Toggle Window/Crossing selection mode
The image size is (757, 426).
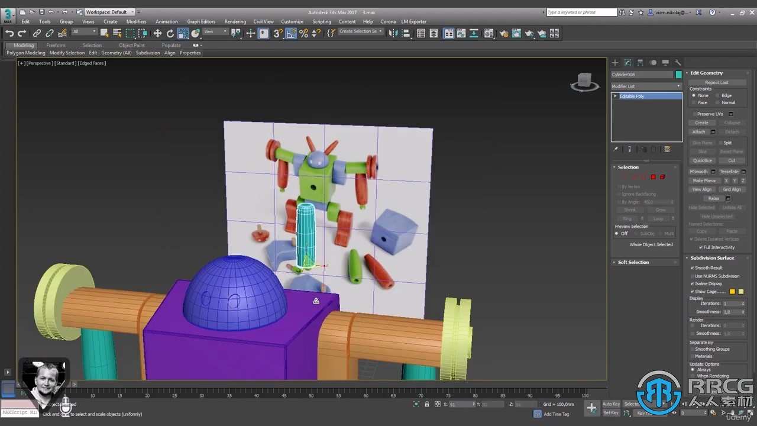coord(143,34)
